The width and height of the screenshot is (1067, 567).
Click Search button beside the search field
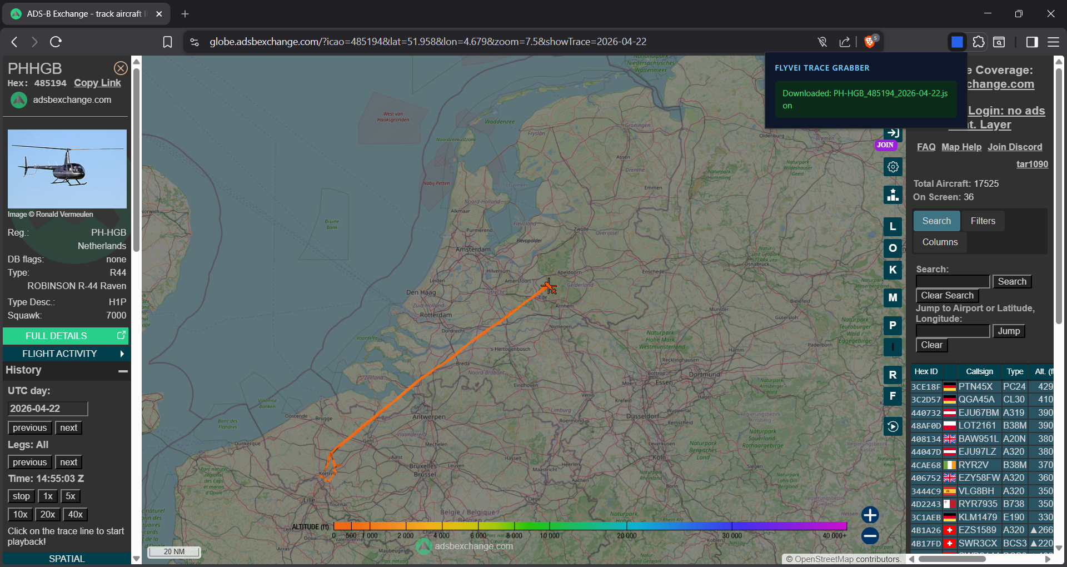pyautogui.click(x=1012, y=282)
